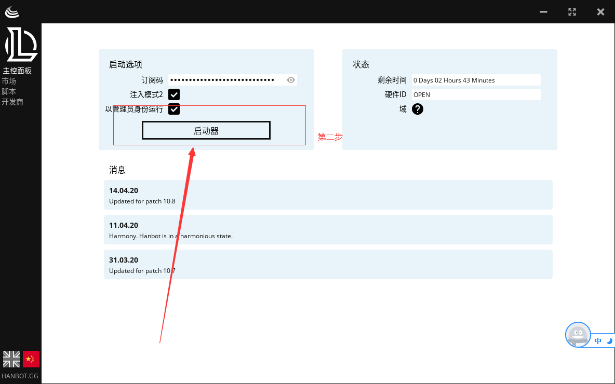Viewport: 615px width, 384px height.
Task: Toggle the 中 Chinese input mode indicator
Action: pos(598,341)
